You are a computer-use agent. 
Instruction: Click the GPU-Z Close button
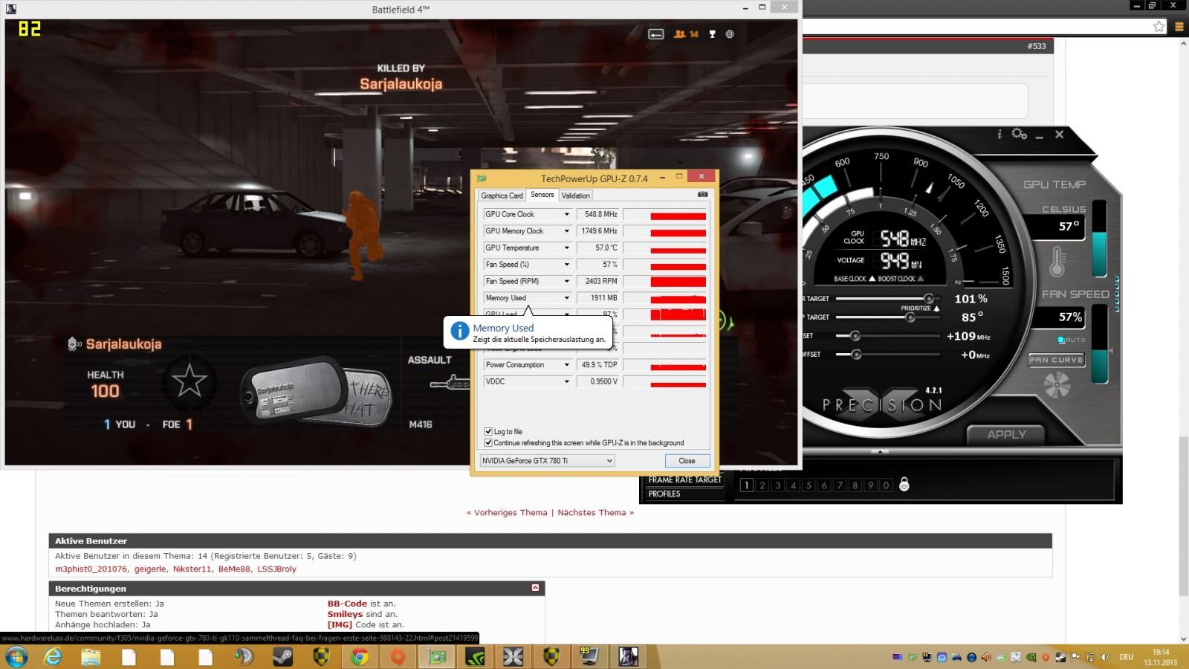pos(687,461)
